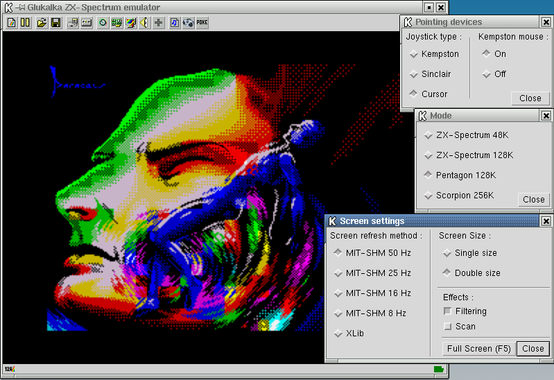The height and width of the screenshot is (380, 554).
Task: Choose MIT-SHM 50 Hz refresh method
Action: pos(372,253)
